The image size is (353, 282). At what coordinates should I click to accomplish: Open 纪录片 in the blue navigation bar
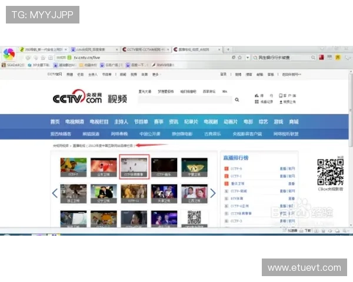[191, 122]
